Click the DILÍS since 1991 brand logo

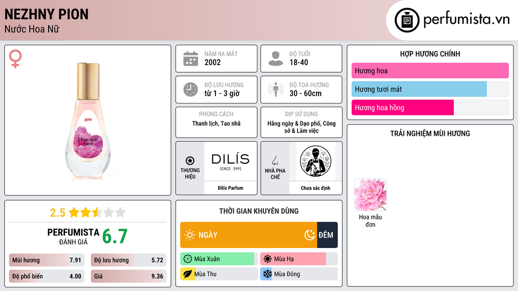pos(230,162)
